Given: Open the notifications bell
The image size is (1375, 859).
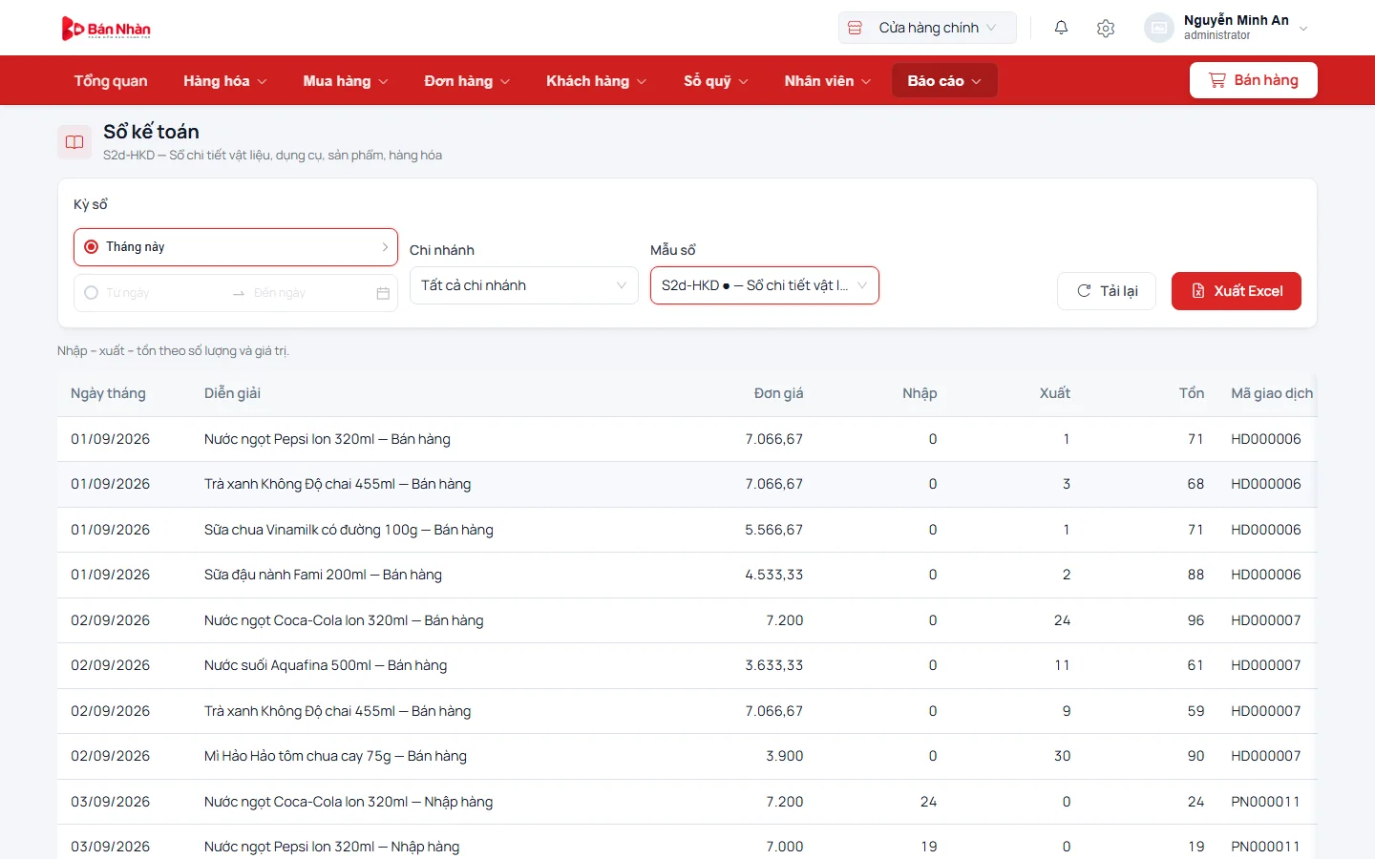Looking at the screenshot, I should (1061, 28).
